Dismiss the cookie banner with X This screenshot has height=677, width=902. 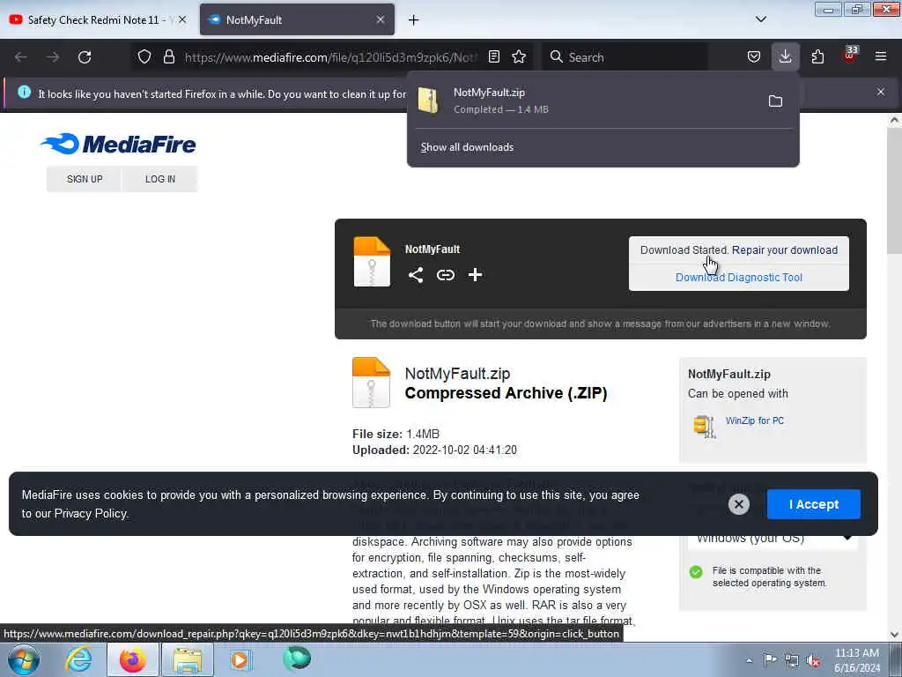(x=739, y=504)
